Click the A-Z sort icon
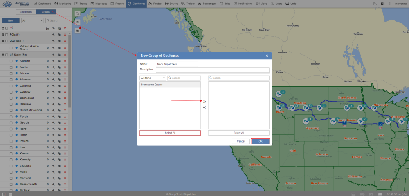The image size is (409, 196). (12, 28)
